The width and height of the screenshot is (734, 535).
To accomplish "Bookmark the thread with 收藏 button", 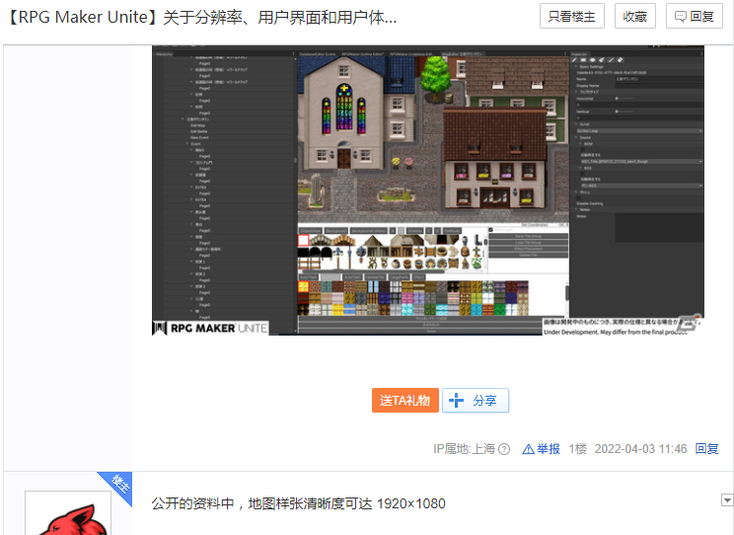I will pos(634,17).
